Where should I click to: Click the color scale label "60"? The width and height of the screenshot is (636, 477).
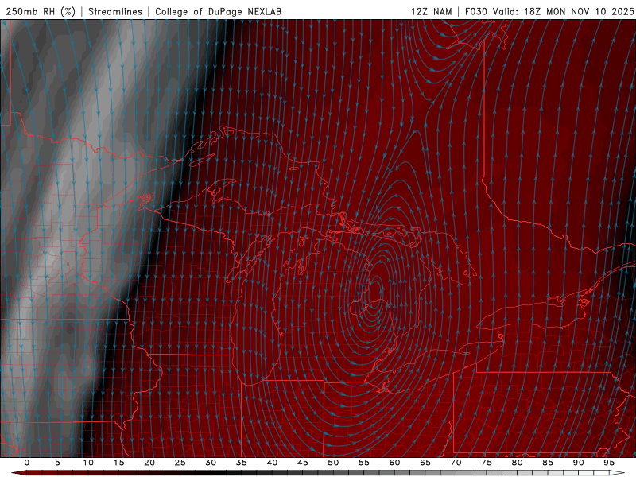pos(394,463)
